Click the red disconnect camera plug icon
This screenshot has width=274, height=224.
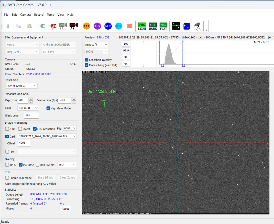point(52,26)
